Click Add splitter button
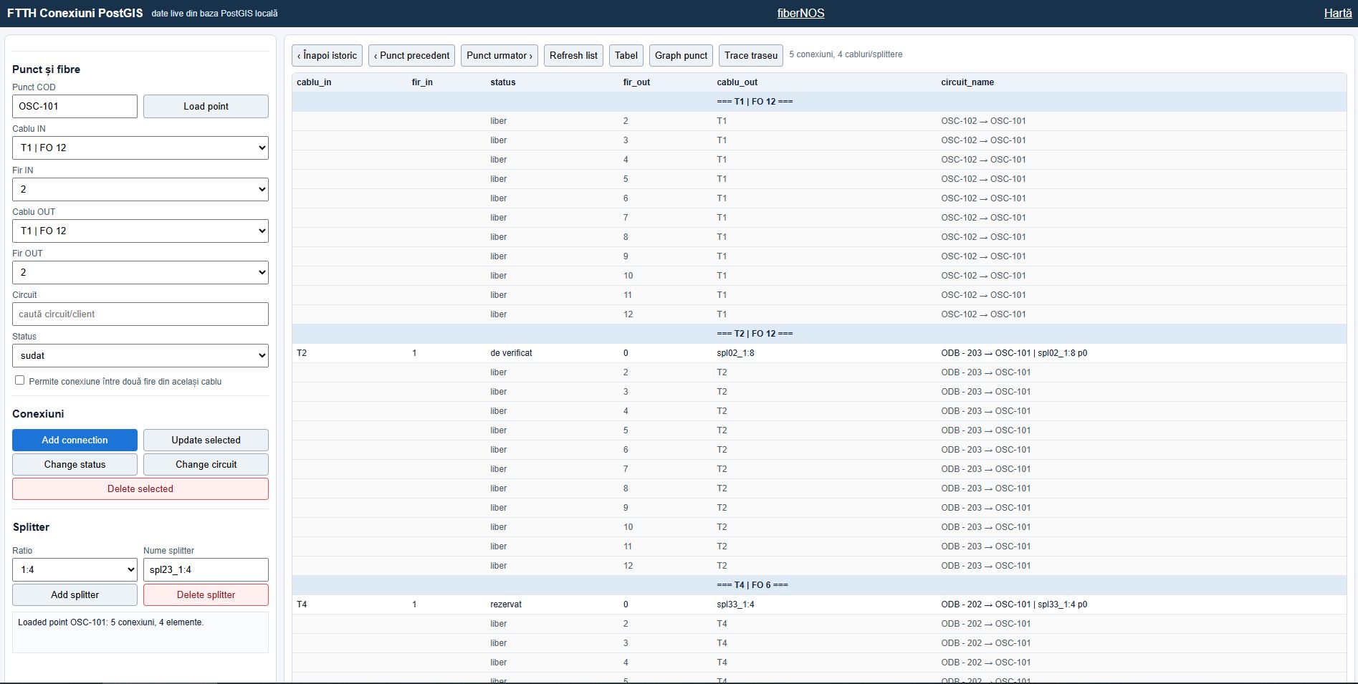This screenshot has height=684, width=1358. tap(75, 594)
